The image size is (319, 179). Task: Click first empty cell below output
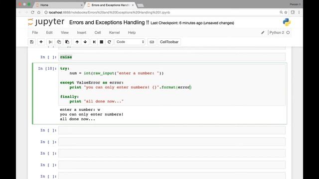pos(172,130)
